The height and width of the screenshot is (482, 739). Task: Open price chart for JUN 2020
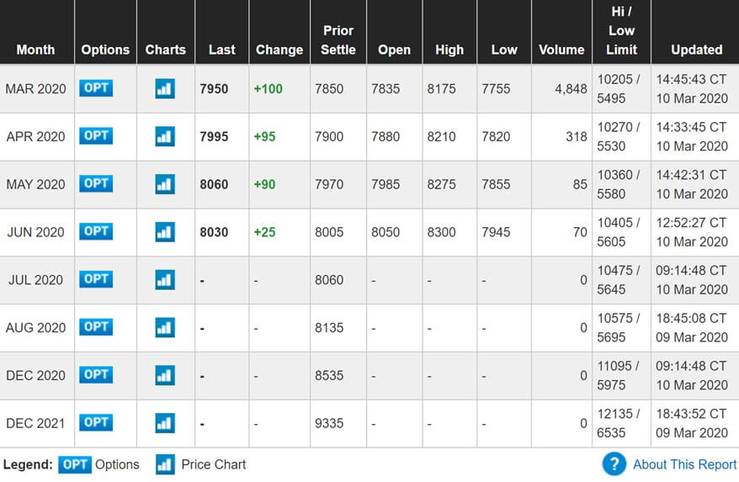[x=165, y=232]
